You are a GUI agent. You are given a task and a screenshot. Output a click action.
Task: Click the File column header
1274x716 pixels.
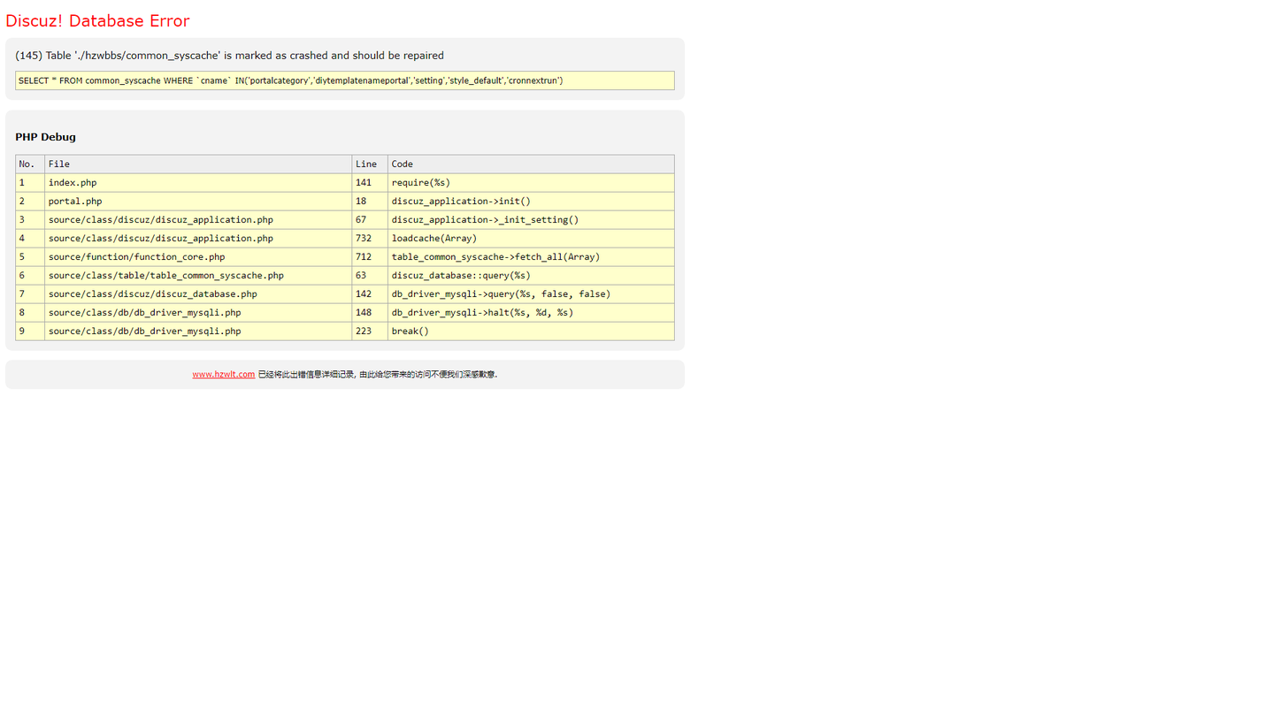[198, 164]
